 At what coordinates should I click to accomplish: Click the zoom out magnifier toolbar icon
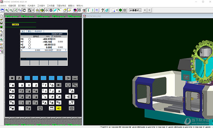tap(11, 10)
